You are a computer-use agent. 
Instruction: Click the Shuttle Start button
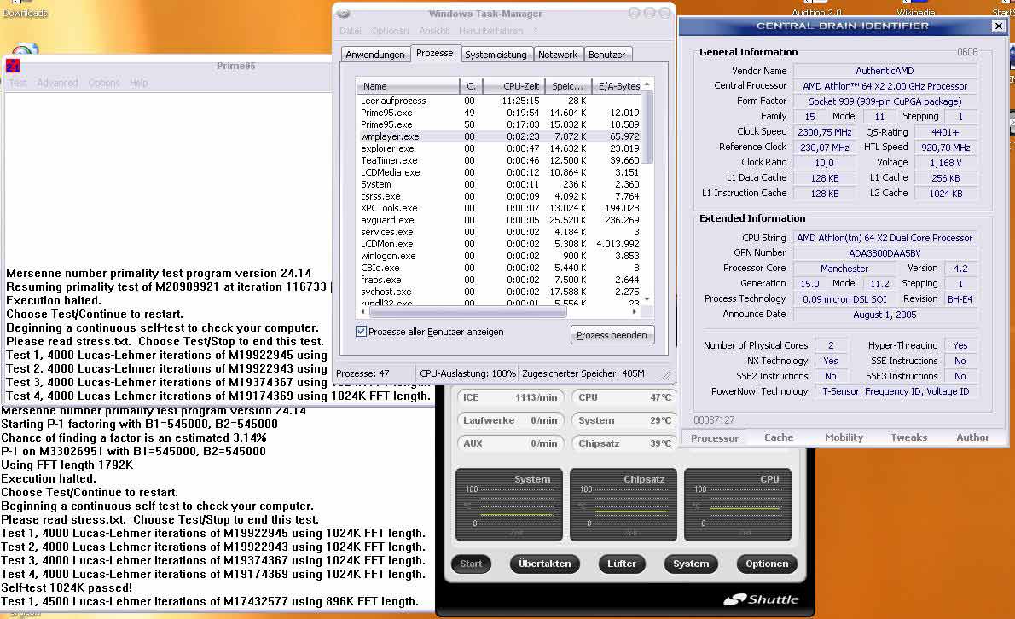pyautogui.click(x=471, y=564)
